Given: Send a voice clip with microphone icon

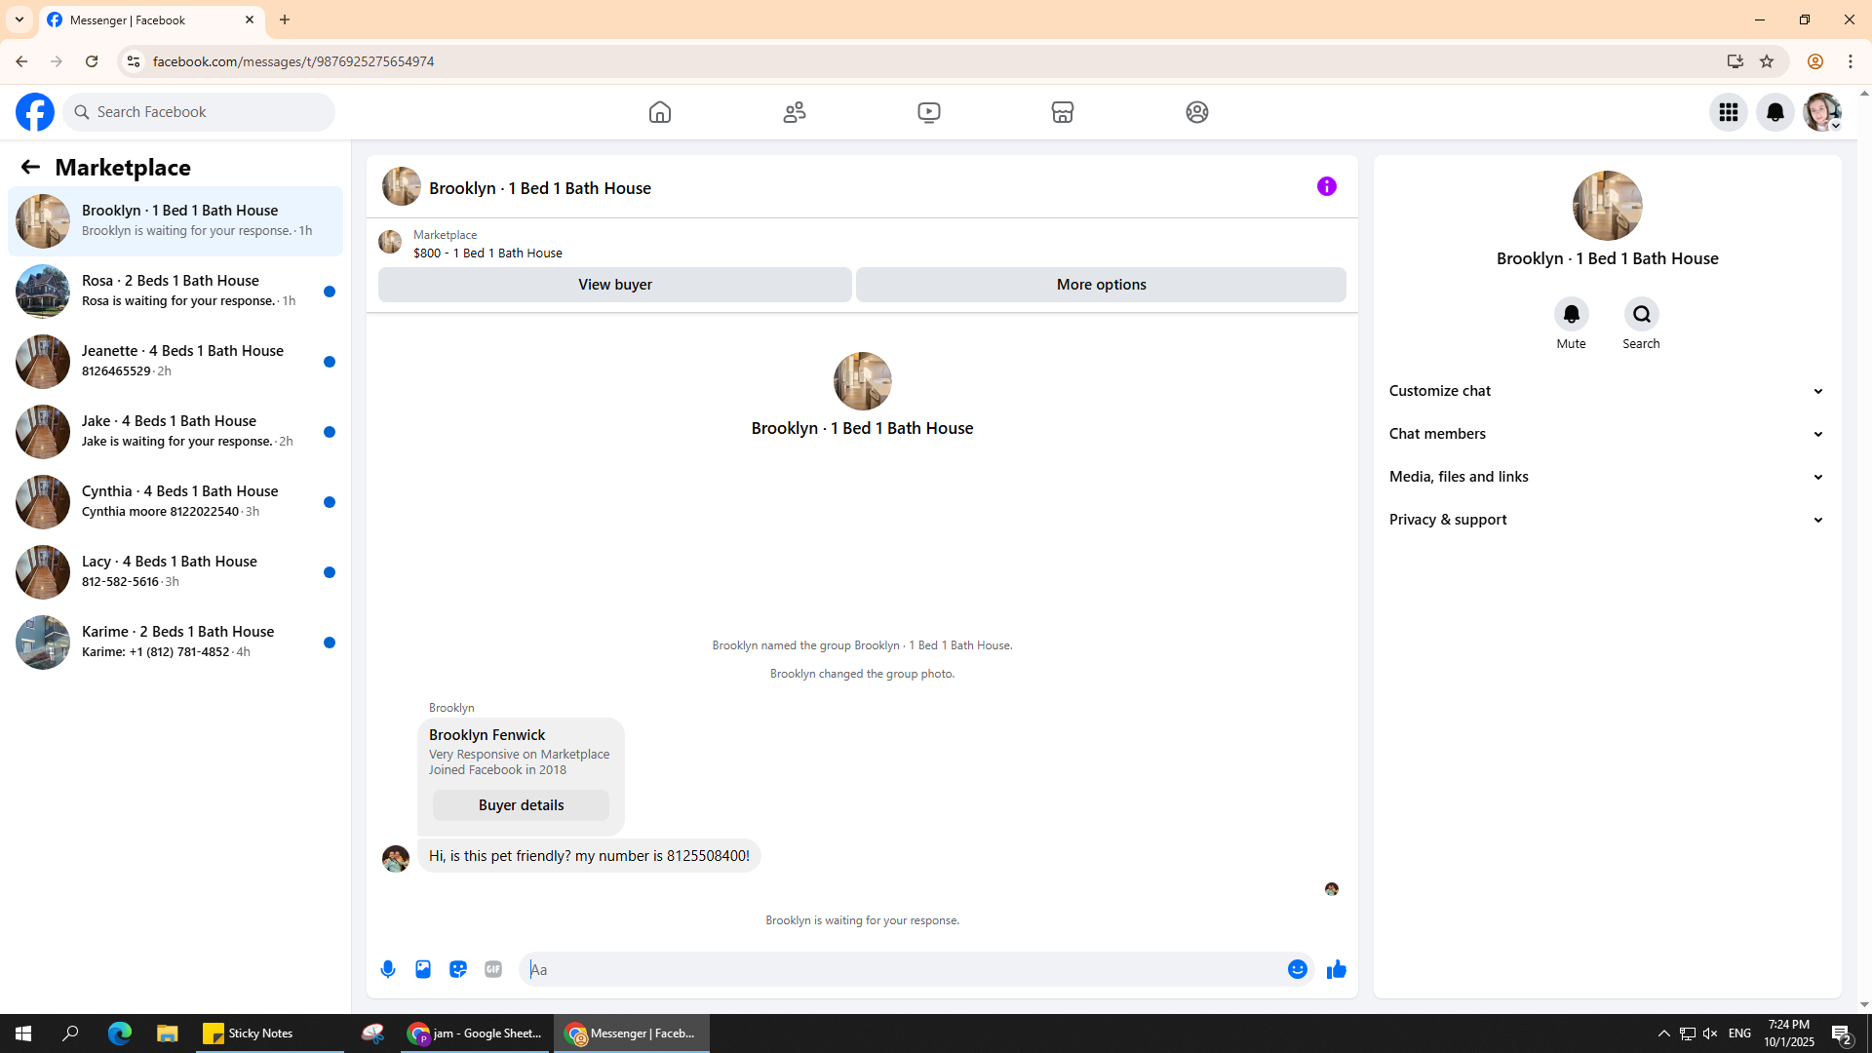Looking at the screenshot, I should coord(388,969).
